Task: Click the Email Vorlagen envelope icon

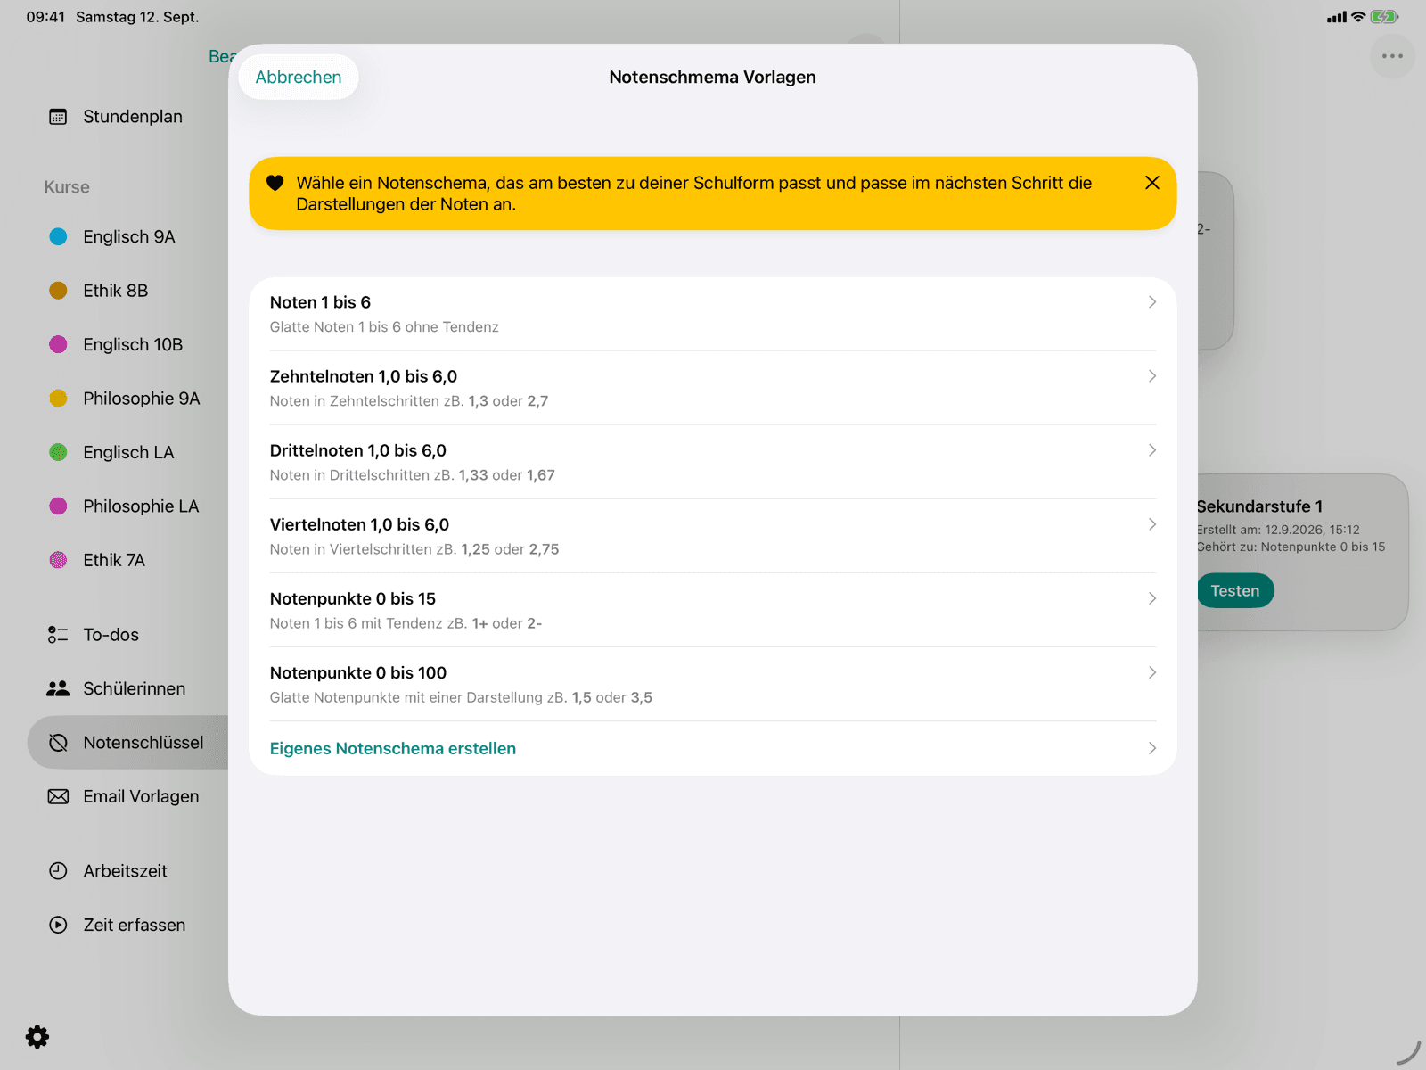Action: 58,796
